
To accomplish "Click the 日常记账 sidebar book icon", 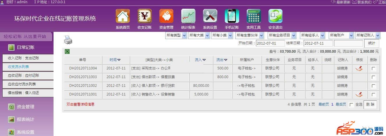I will tap(11, 47).
